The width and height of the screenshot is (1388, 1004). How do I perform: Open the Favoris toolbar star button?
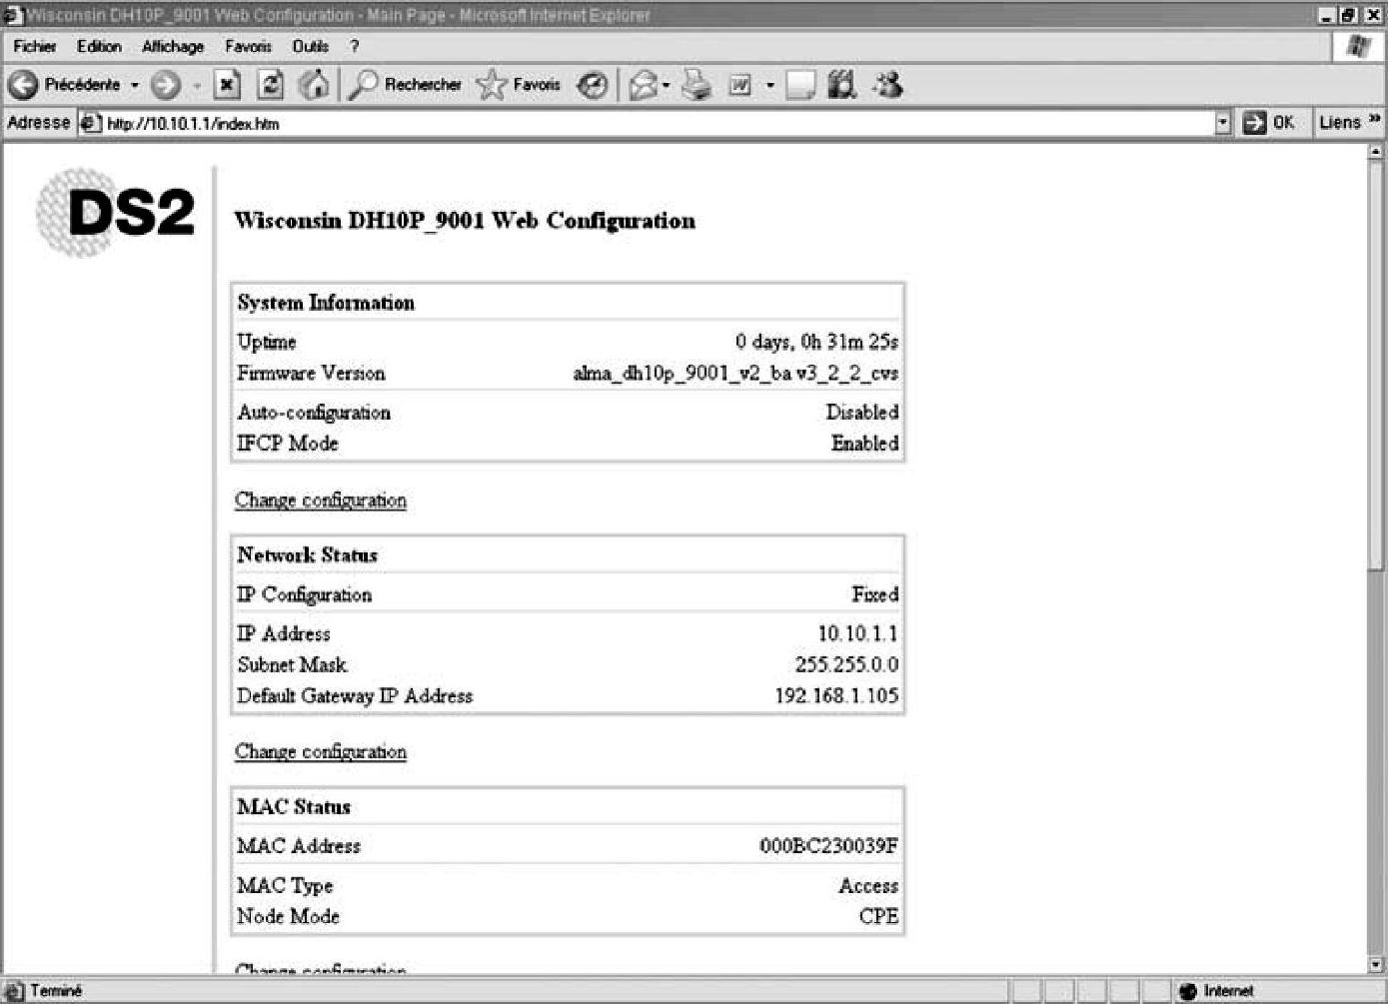[519, 85]
